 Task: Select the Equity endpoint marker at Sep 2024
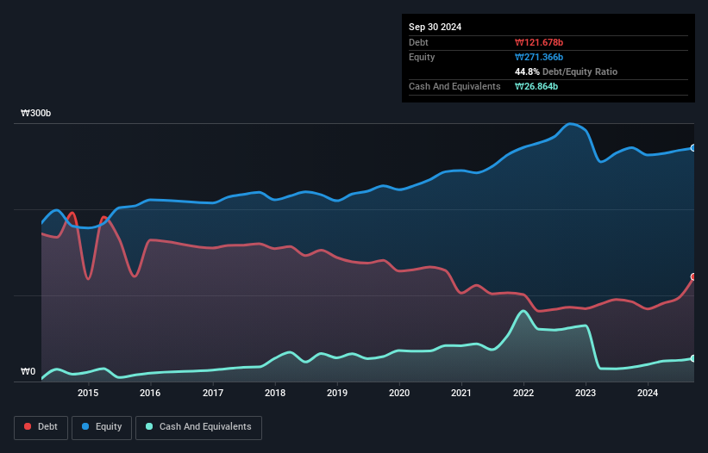693,148
